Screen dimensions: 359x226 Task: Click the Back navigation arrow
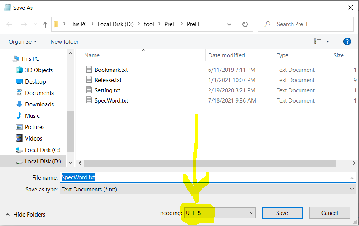tap(9, 24)
